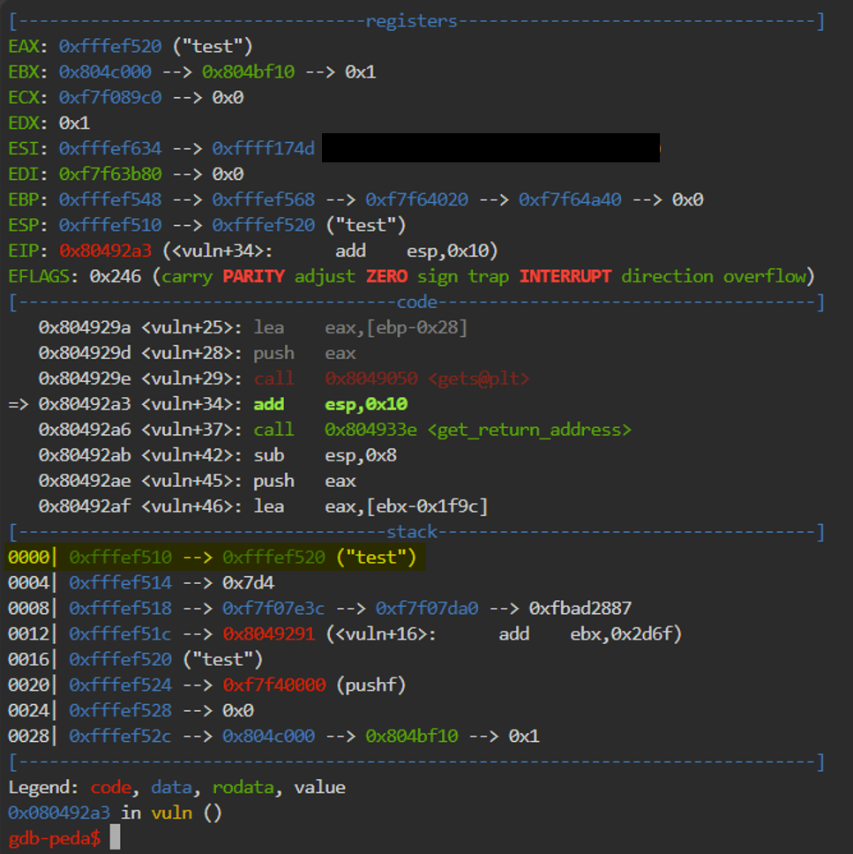The image size is (853, 854).
Task: Click stack return address 0x8049291
Action: pos(268,634)
